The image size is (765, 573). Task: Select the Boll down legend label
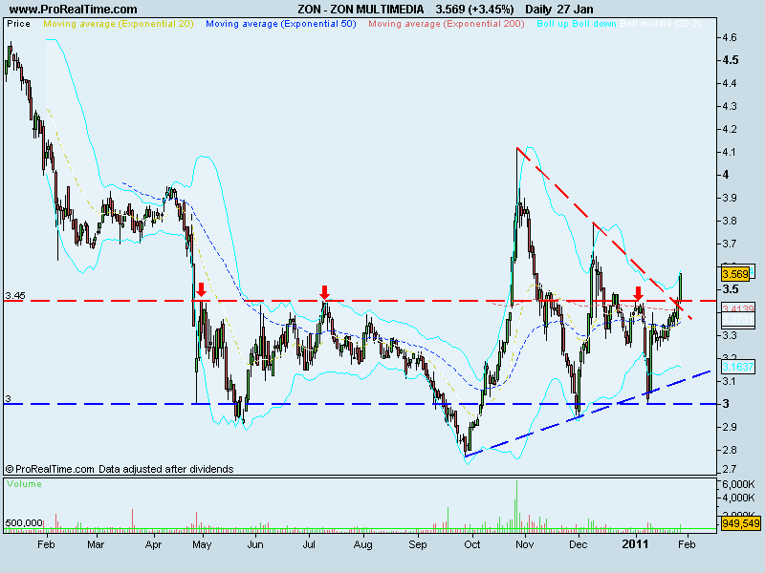tap(594, 24)
